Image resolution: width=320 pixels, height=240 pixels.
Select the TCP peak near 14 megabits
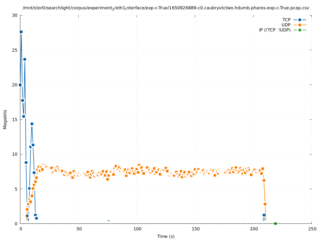(x=32, y=124)
